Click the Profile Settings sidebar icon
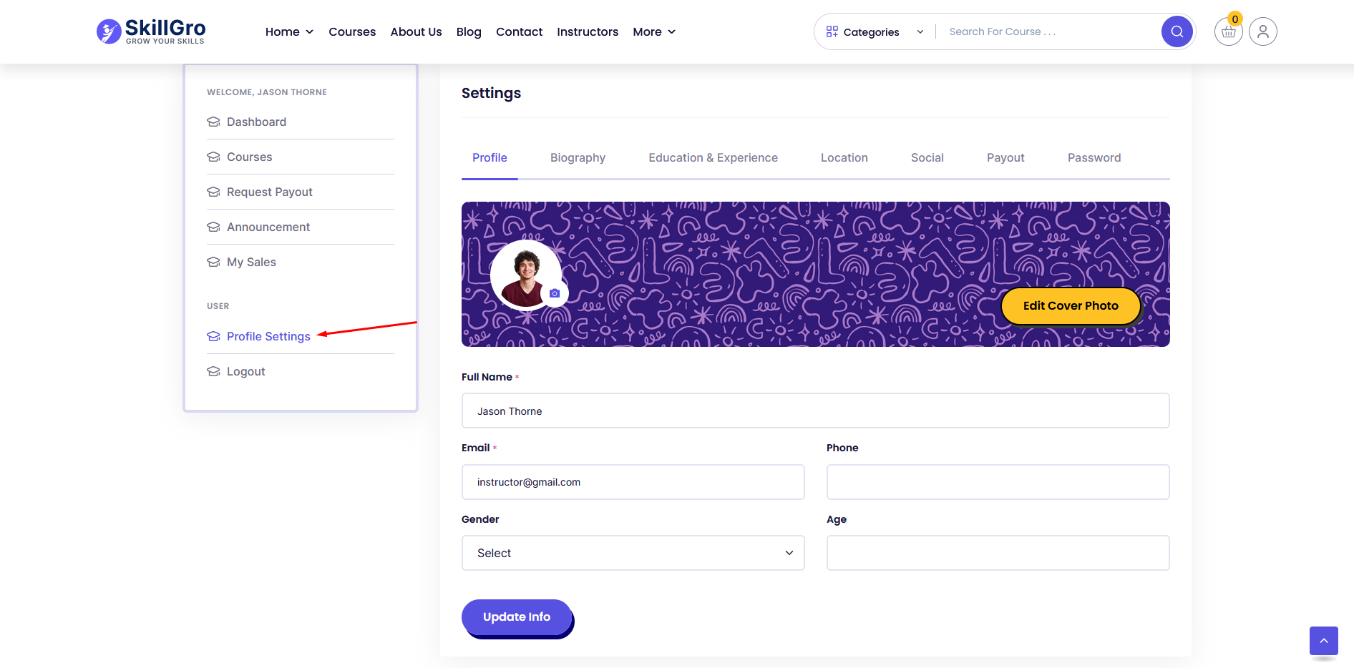Image resolution: width=1354 pixels, height=668 pixels. point(213,336)
